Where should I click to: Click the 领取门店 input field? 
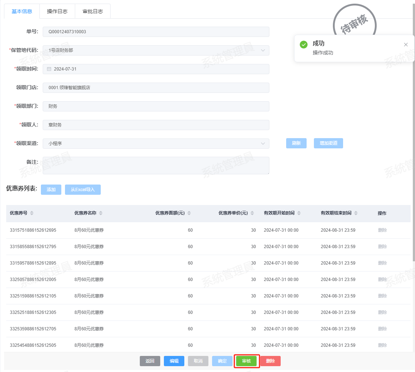156,88
